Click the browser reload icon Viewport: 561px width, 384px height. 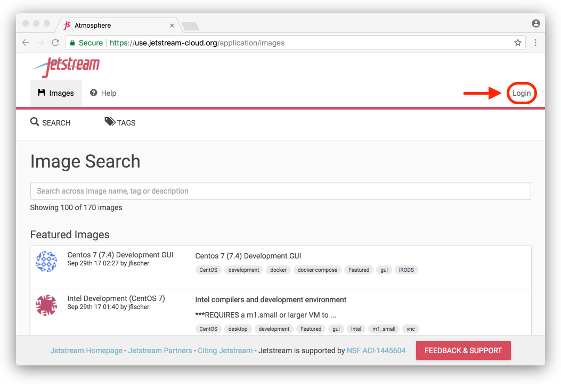coord(55,43)
